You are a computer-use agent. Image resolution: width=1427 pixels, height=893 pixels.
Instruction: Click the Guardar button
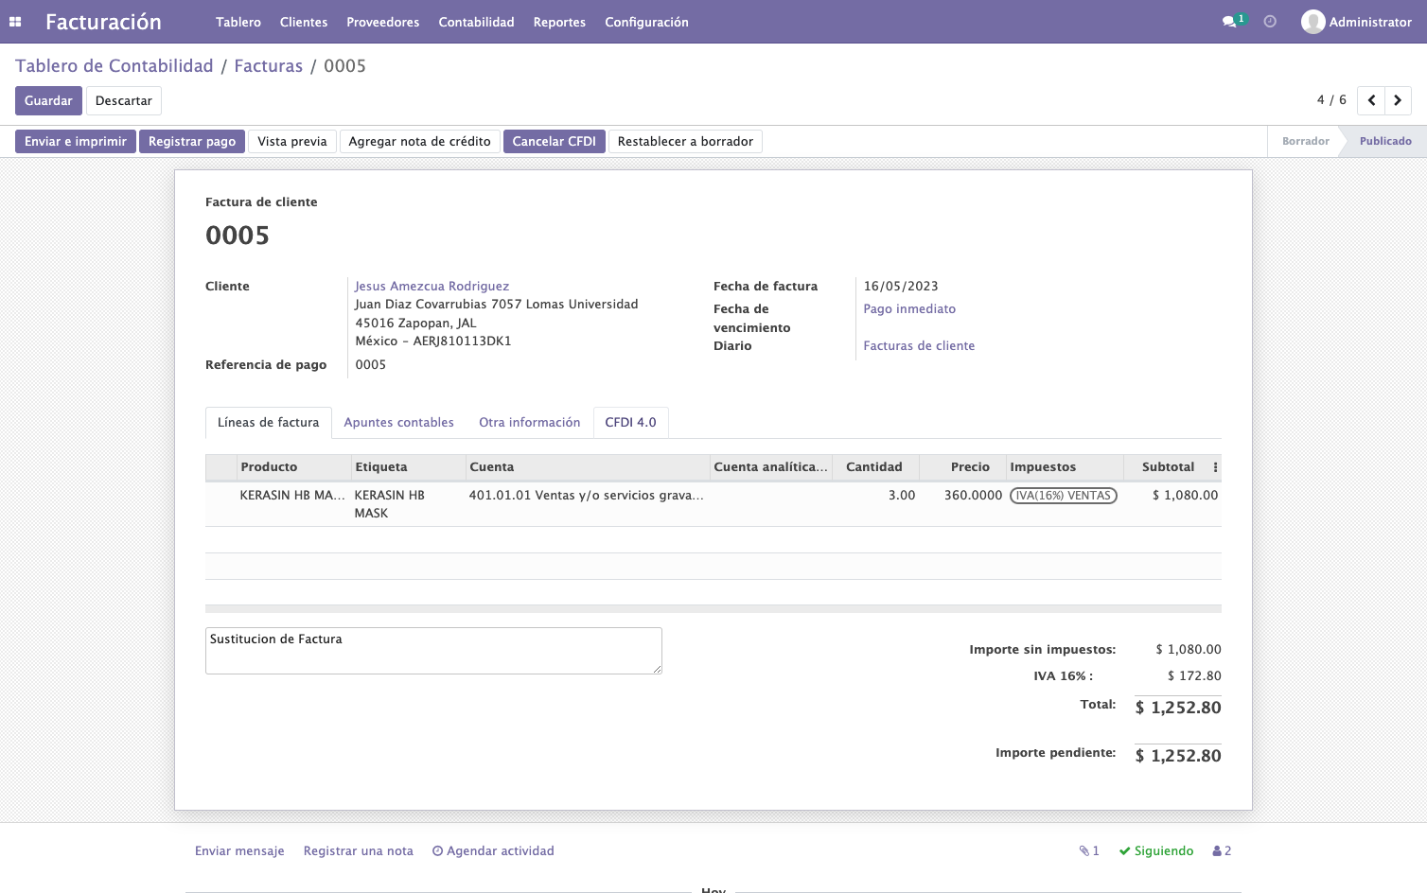click(48, 100)
